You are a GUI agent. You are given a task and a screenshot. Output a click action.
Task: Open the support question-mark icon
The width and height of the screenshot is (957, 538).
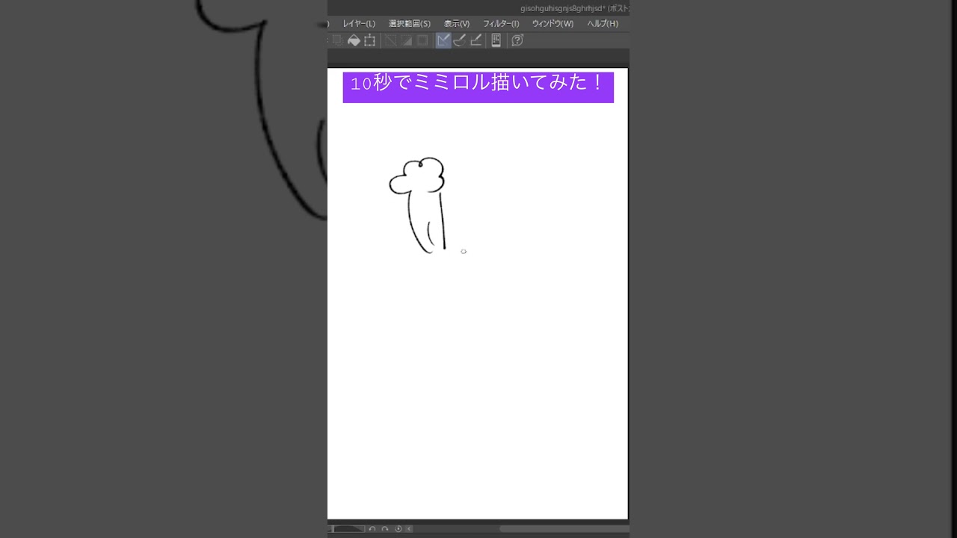[517, 40]
